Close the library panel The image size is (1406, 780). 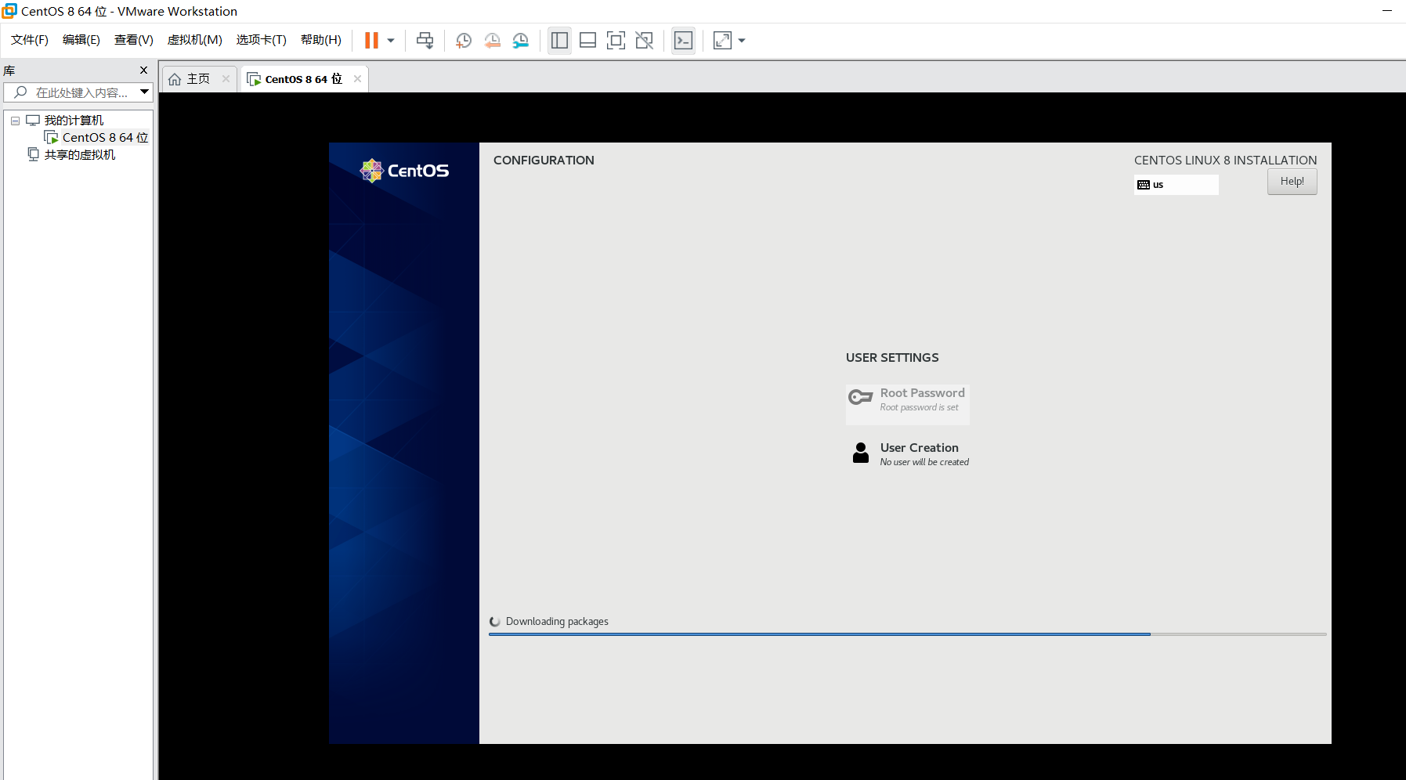(143, 70)
